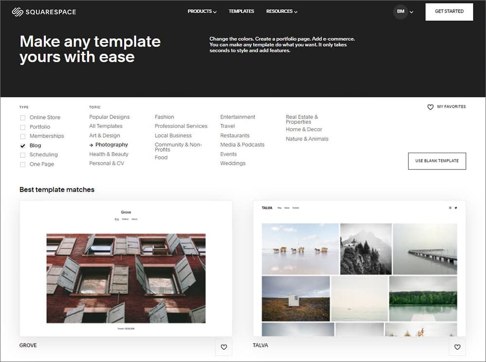The image size is (486, 362).
Task: Choose All Templates topic
Action: point(105,126)
